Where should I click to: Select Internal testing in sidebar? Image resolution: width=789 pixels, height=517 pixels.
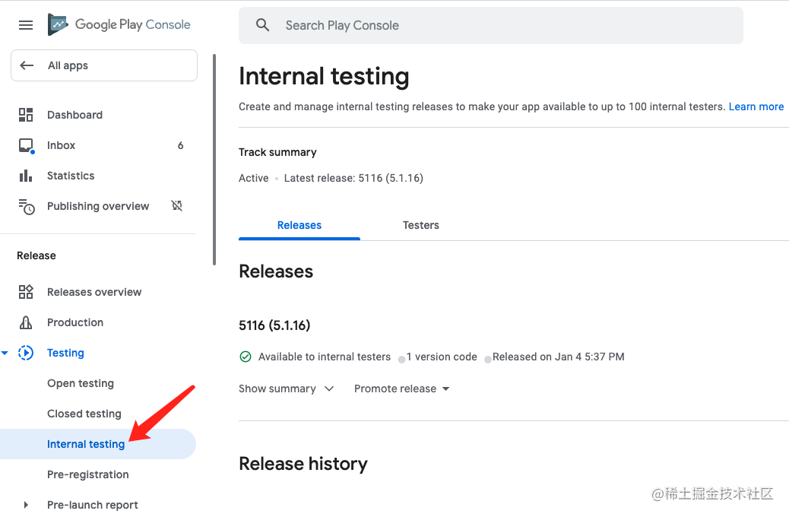pos(98,444)
